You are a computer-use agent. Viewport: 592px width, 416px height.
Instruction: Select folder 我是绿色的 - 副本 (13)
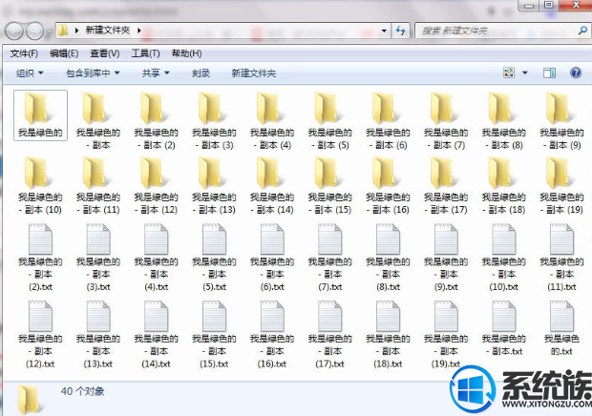214,185
